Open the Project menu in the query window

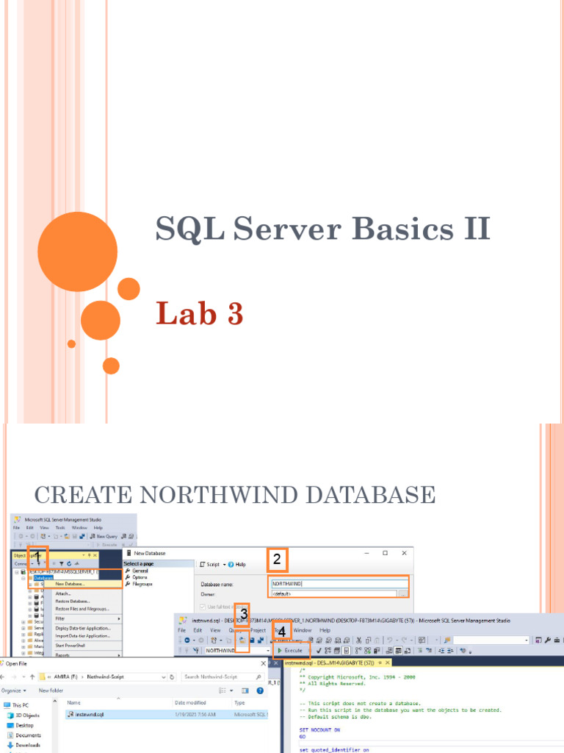click(x=258, y=630)
